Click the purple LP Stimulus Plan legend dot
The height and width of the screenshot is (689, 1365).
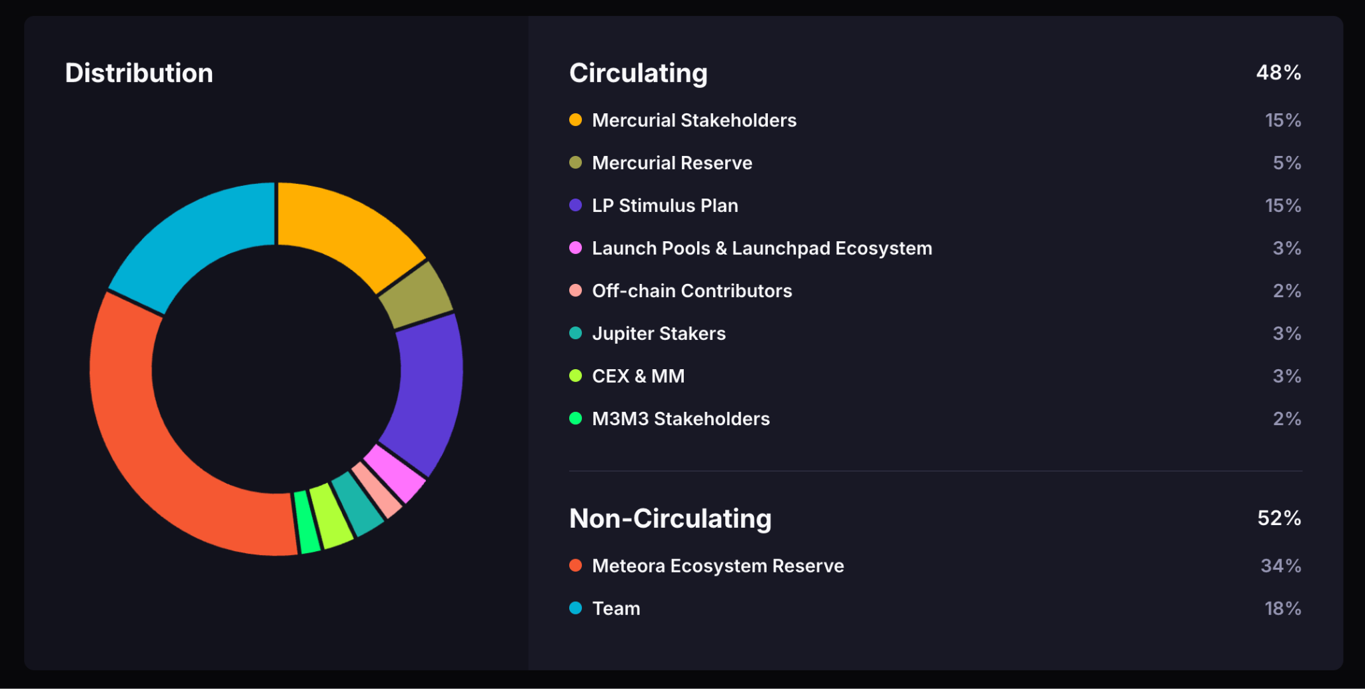click(575, 205)
